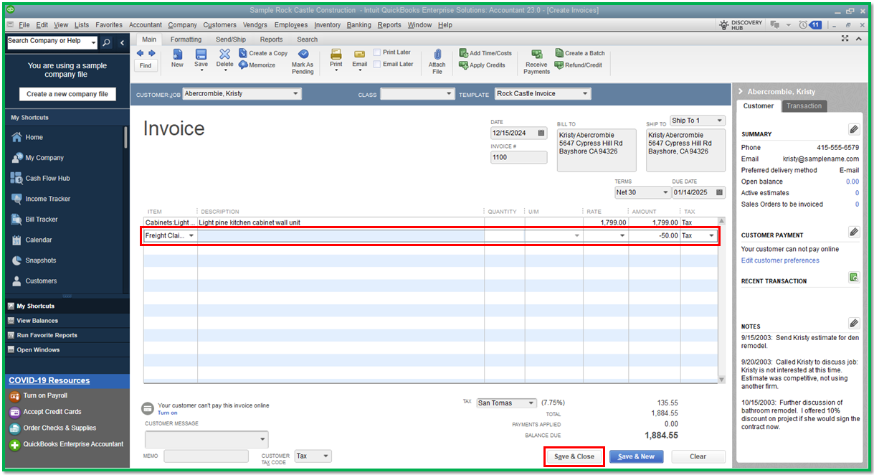Click into the Invoice # field
The width and height of the screenshot is (874, 475).
(x=518, y=157)
